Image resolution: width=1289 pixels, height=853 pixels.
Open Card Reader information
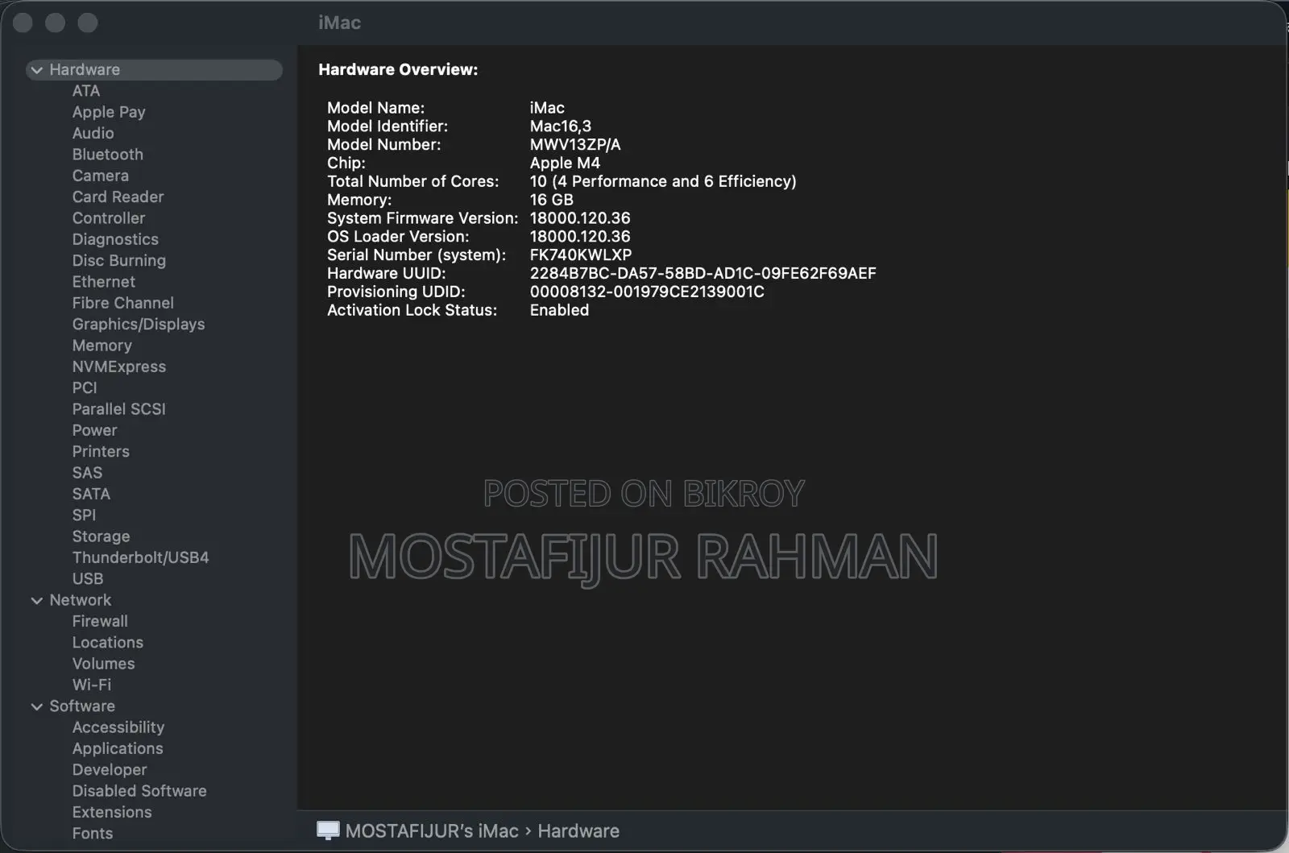(x=118, y=197)
